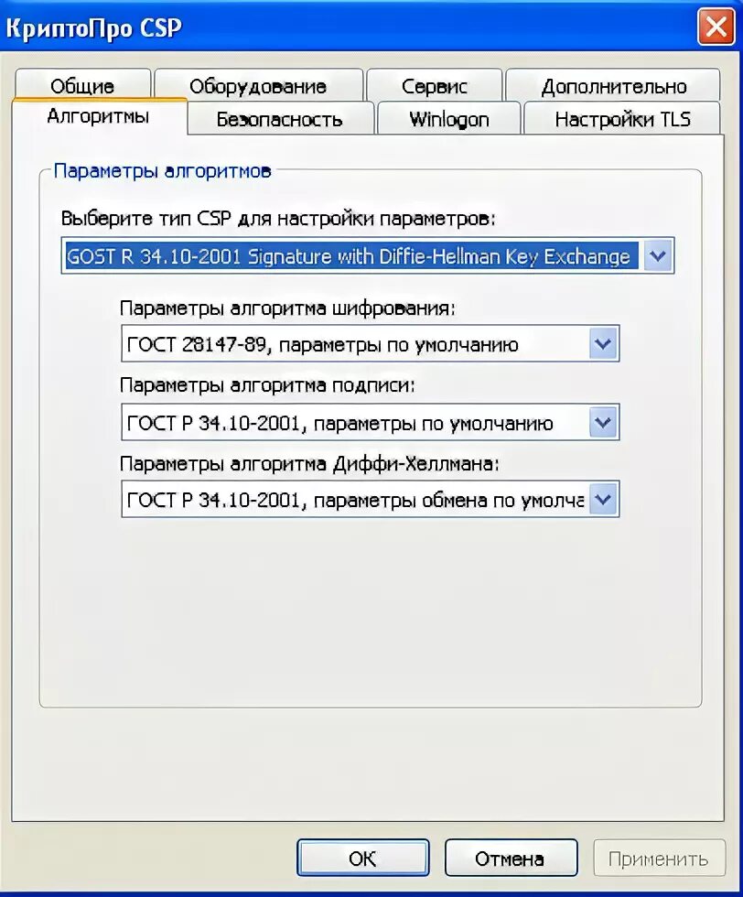Expand encryption algorithm dropdown arrow
Viewport: 743px width, 897px height.
coord(603,344)
